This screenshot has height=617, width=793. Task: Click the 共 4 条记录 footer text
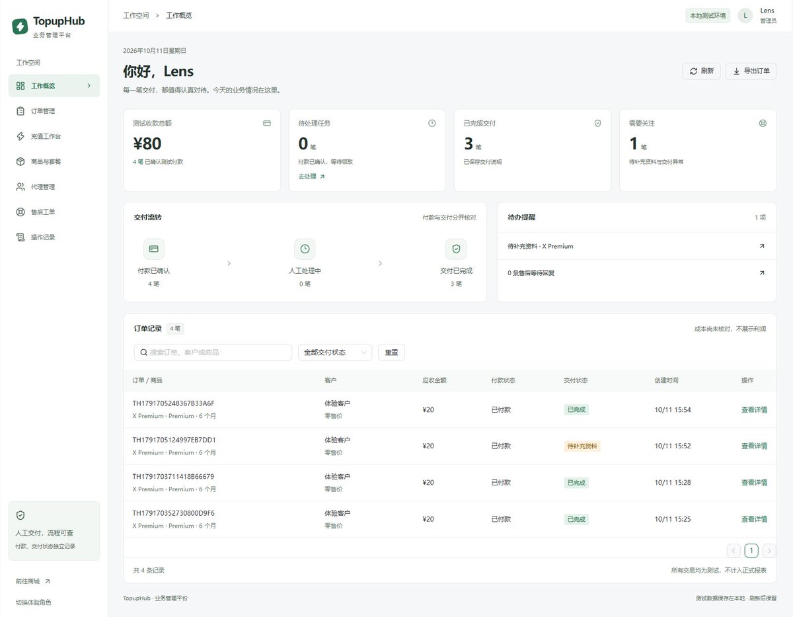tap(149, 570)
